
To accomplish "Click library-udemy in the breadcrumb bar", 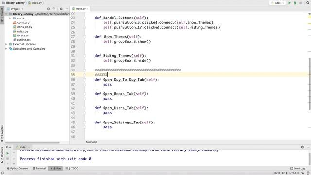I will point(14,3).
